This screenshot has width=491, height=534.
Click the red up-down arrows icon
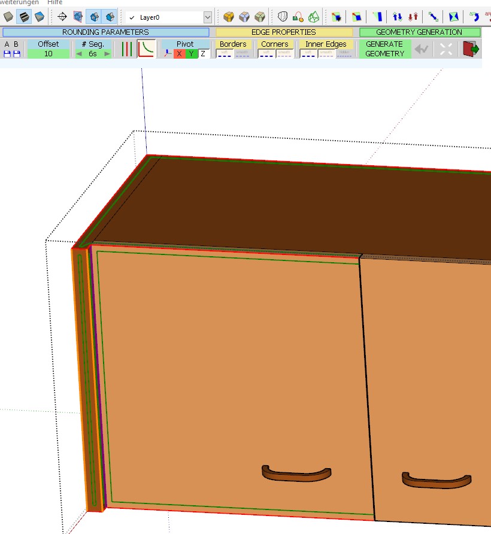413,17
